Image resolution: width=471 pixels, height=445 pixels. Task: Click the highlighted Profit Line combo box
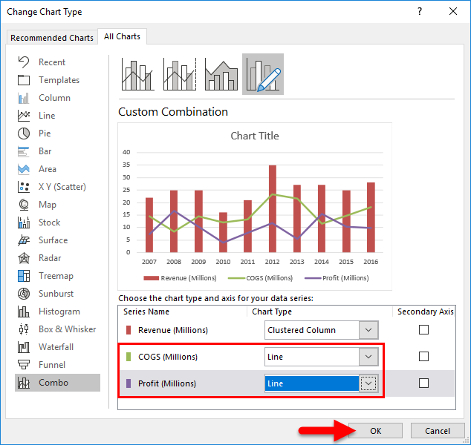click(321, 383)
